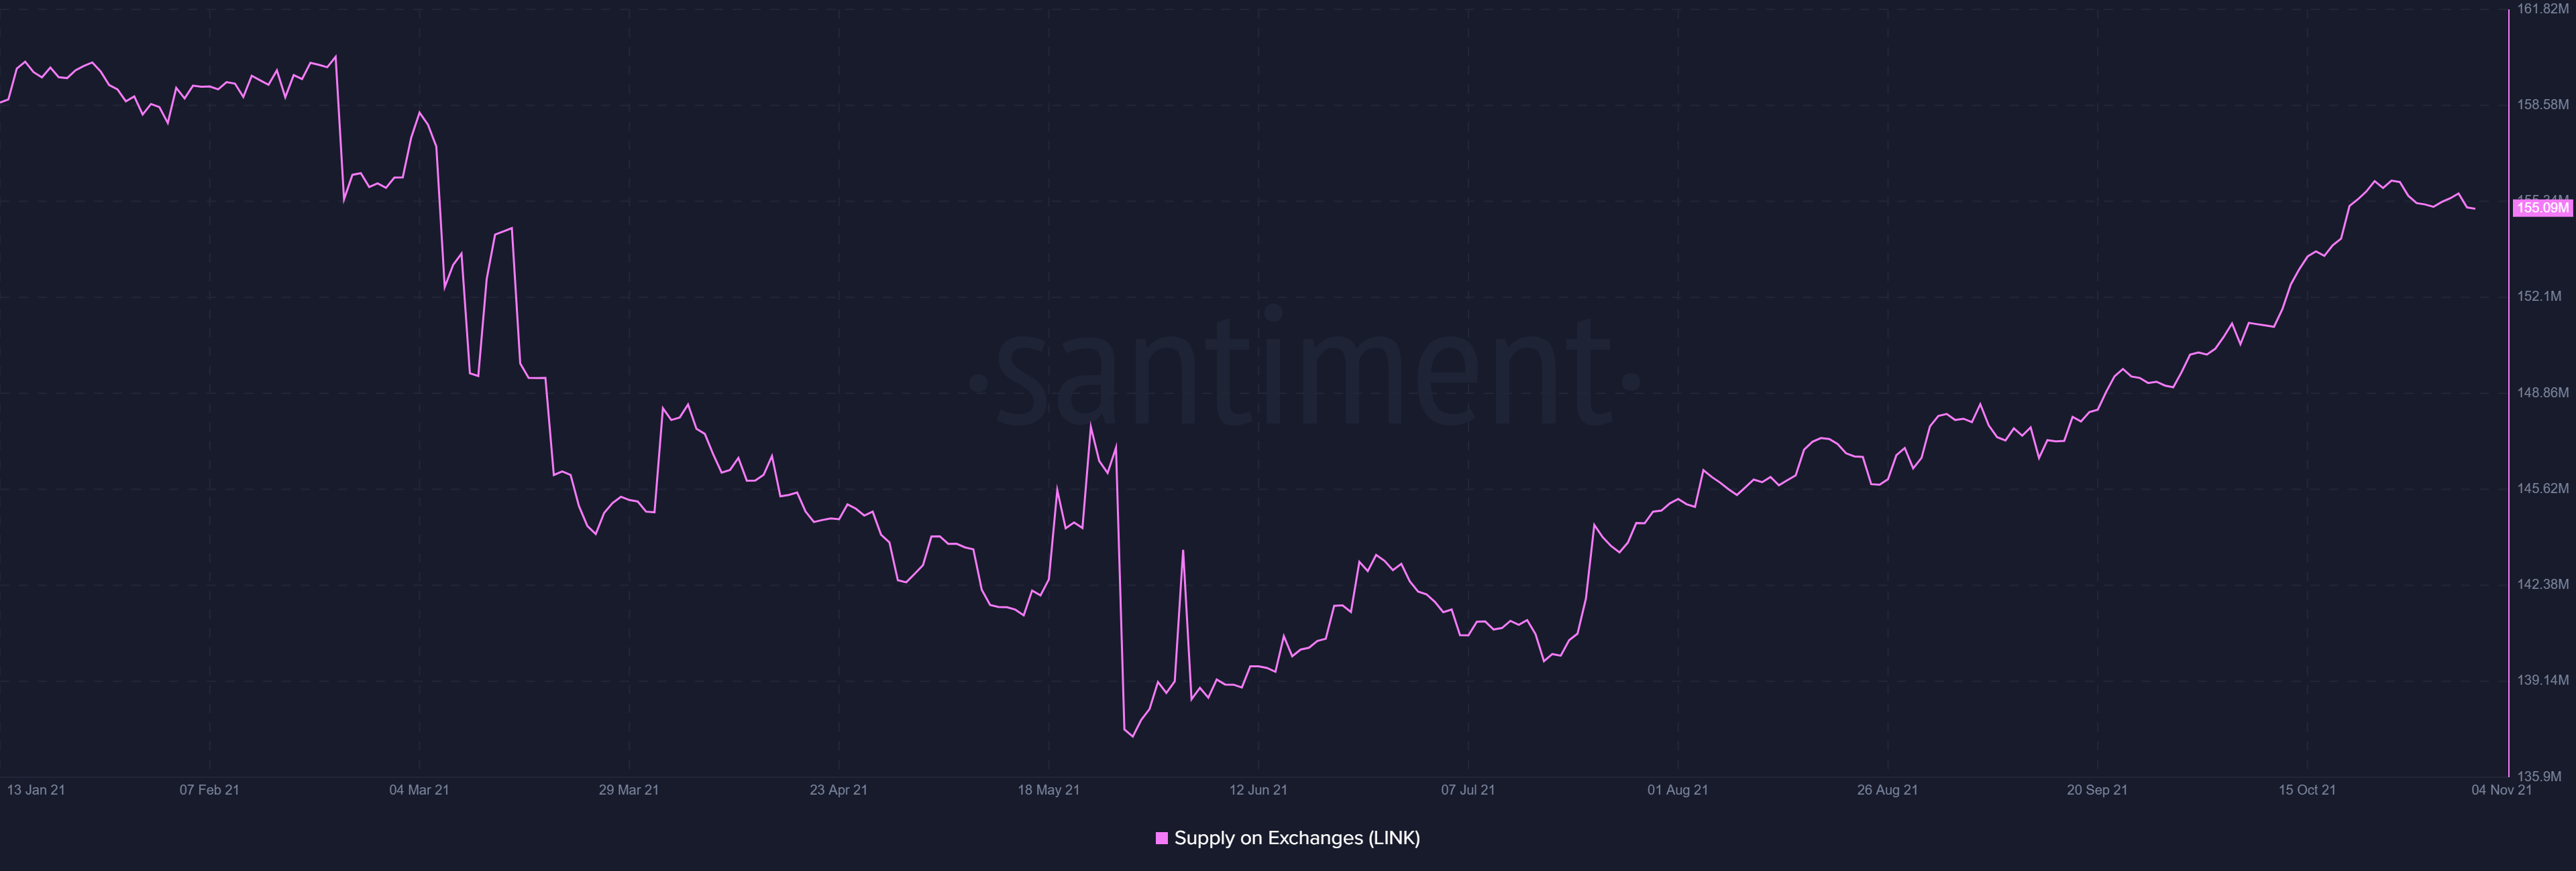Click the pink legend color swatch
Viewport: 2576px width, 871px height.
(1161, 838)
